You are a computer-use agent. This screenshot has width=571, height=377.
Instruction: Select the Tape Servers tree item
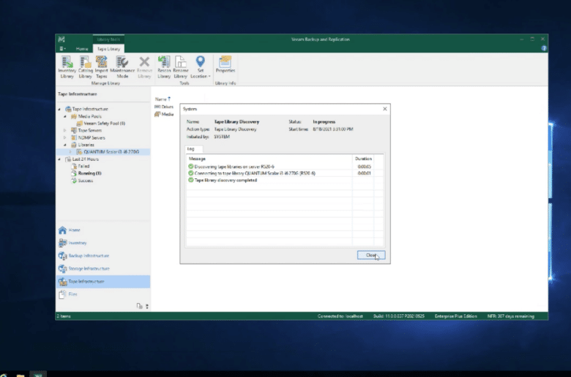86,130
